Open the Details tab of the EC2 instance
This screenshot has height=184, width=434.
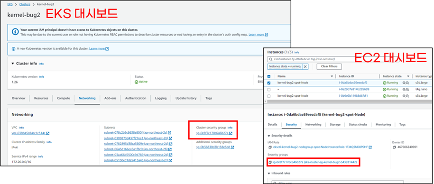tap(272, 125)
